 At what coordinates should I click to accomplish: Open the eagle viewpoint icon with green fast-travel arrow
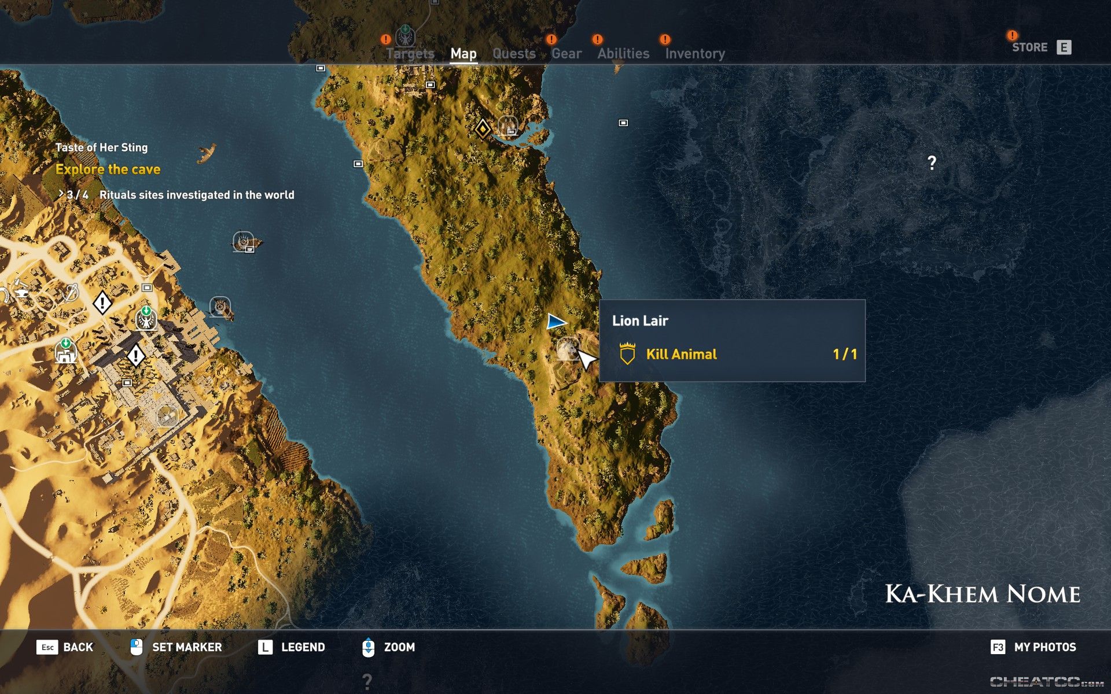(x=146, y=320)
